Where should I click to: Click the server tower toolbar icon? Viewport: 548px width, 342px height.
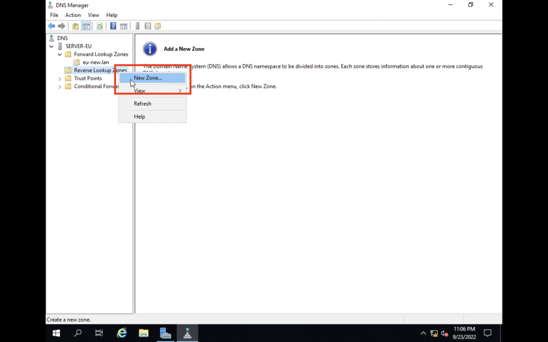tap(138, 26)
